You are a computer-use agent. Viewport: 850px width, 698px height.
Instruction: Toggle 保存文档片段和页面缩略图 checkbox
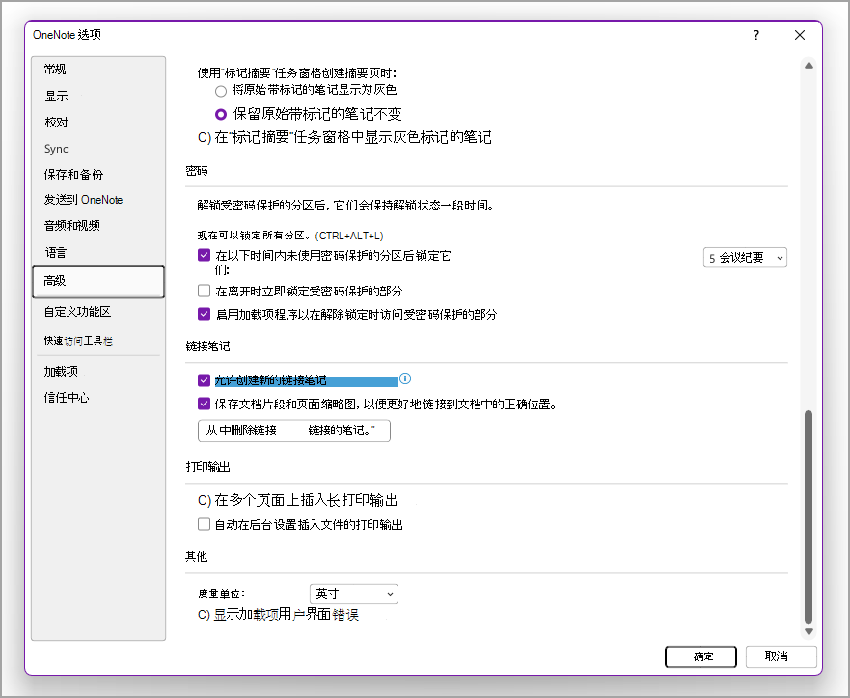click(204, 404)
